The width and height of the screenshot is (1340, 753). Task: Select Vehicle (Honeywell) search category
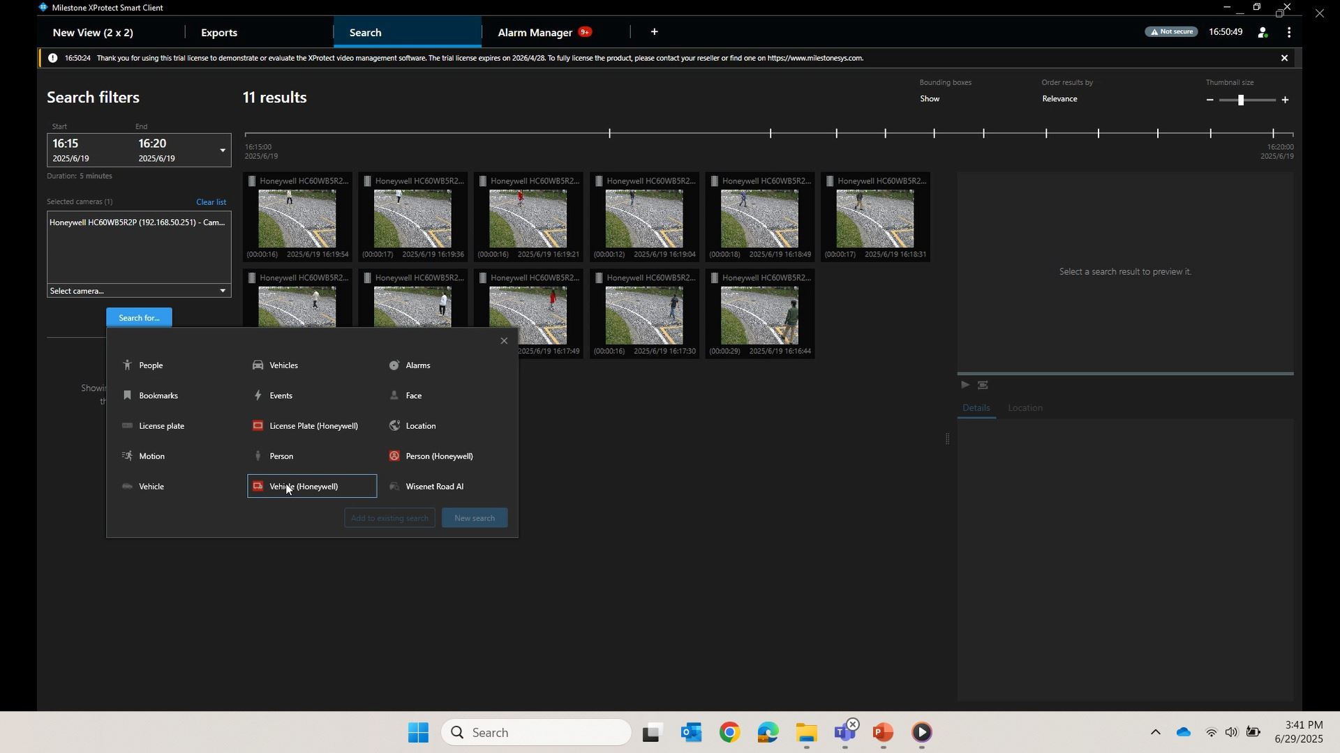point(312,487)
